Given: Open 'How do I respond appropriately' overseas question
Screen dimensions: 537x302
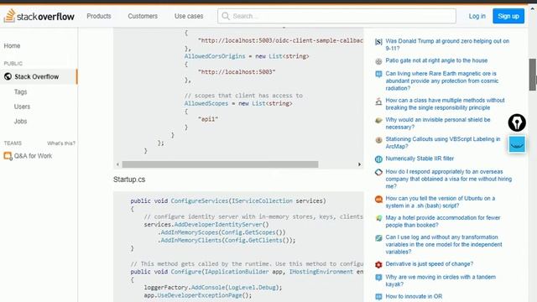Looking at the screenshot, I should [x=449, y=179].
